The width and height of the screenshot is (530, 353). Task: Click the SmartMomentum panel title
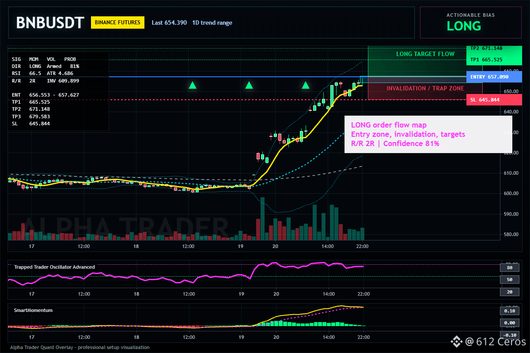pos(33,310)
